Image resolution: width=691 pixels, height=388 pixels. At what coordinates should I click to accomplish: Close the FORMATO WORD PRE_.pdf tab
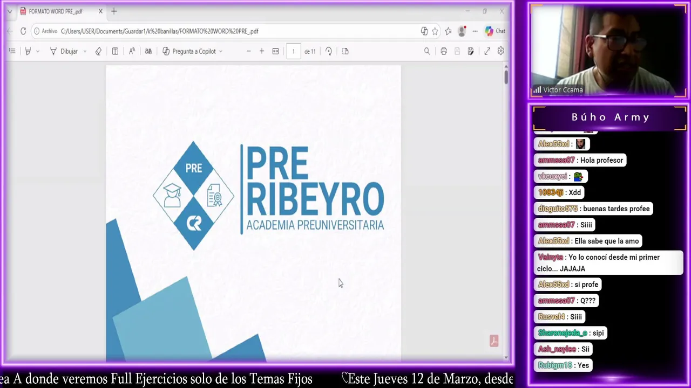click(100, 11)
